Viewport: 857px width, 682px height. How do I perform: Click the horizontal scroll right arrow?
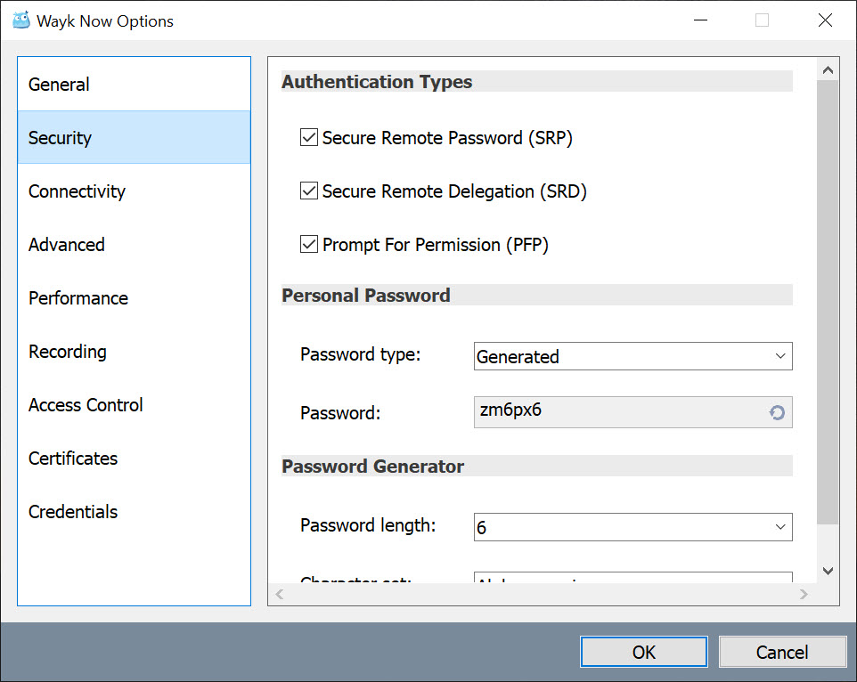pos(804,594)
